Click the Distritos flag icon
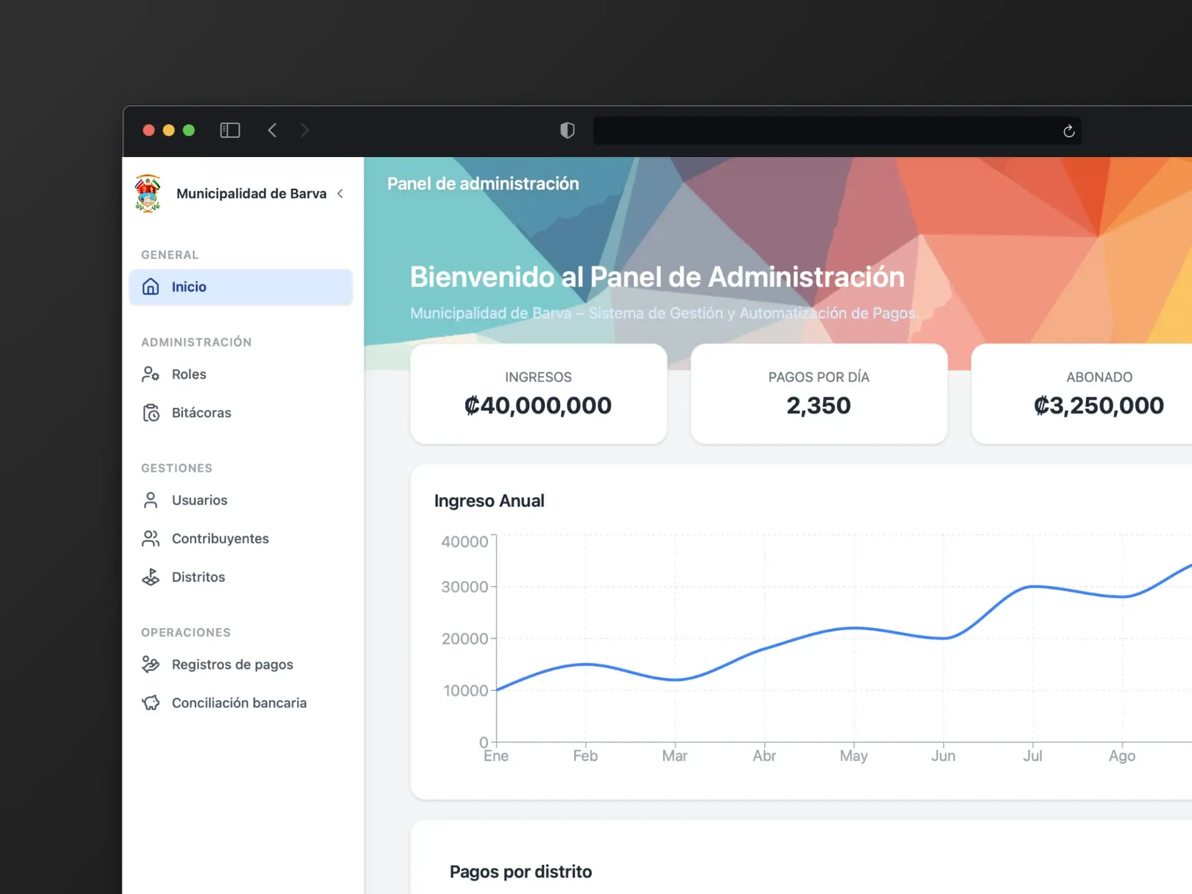This screenshot has width=1192, height=894. pyautogui.click(x=150, y=577)
